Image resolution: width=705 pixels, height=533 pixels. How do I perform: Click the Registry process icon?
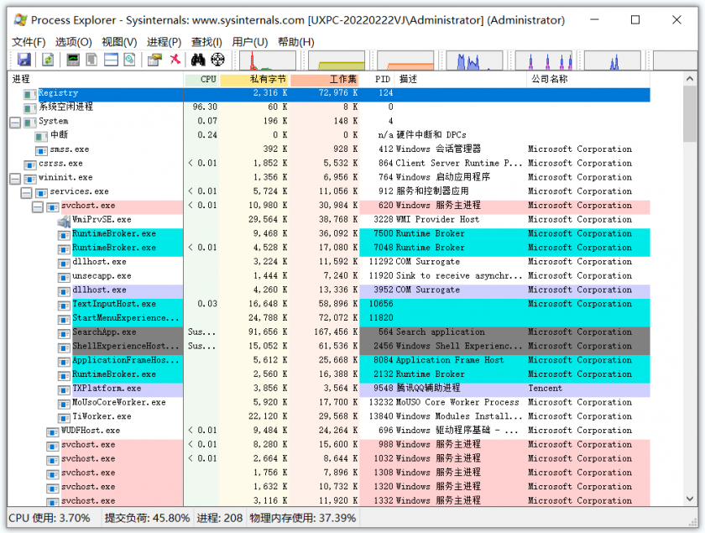click(x=29, y=93)
